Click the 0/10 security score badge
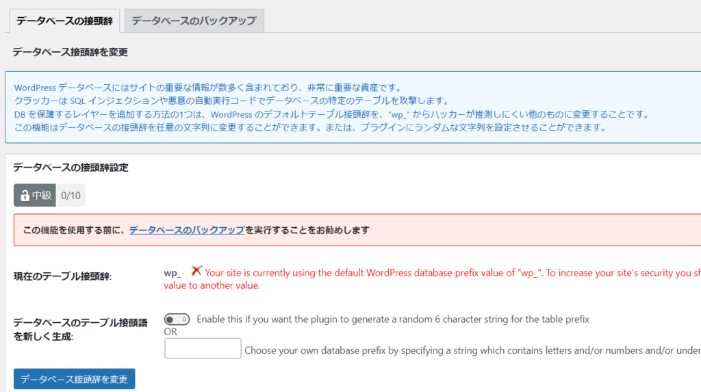Image resolution: width=701 pixels, height=392 pixels. click(71, 195)
